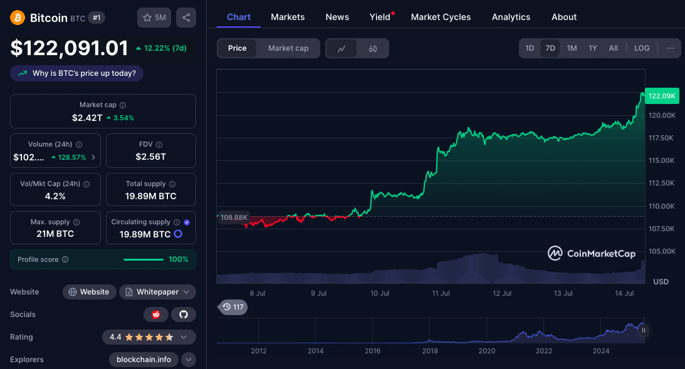The height and width of the screenshot is (369, 685).
Task: Click the $2.56T FDV value
Action: coord(150,157)
